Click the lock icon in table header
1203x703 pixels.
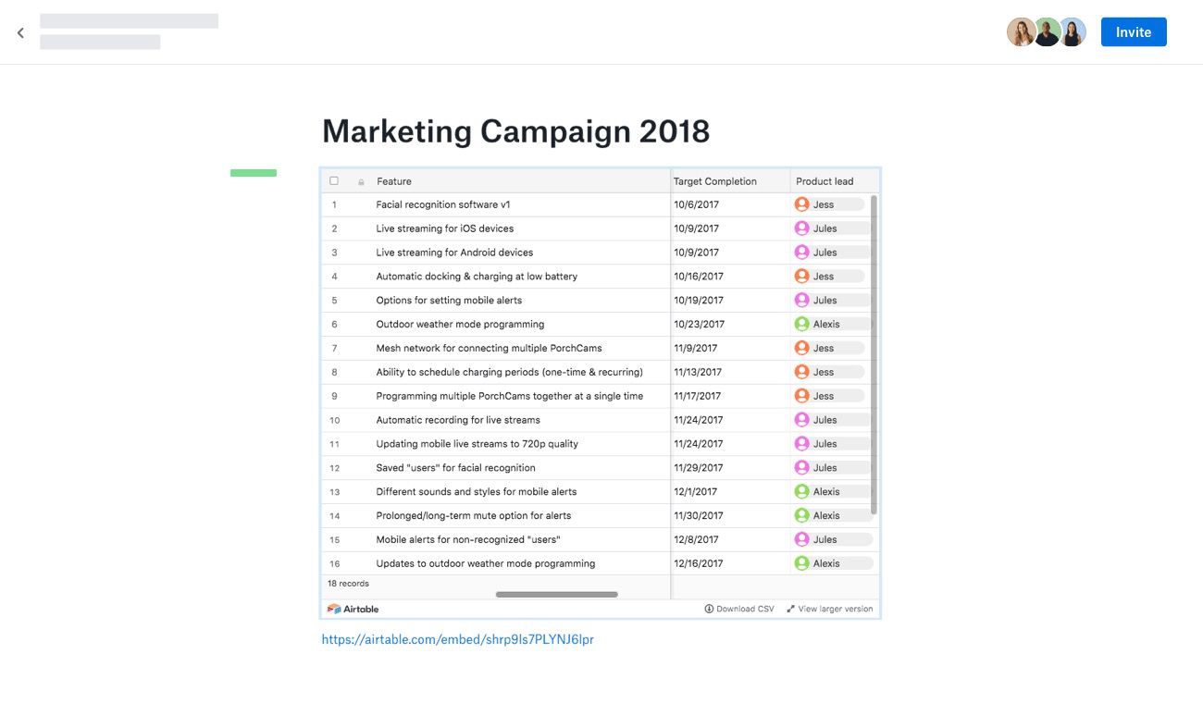click(361, 182)
